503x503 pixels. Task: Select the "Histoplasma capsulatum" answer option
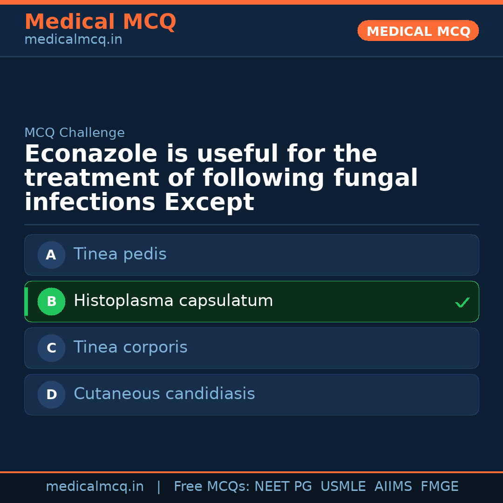(x=251, y=301)
